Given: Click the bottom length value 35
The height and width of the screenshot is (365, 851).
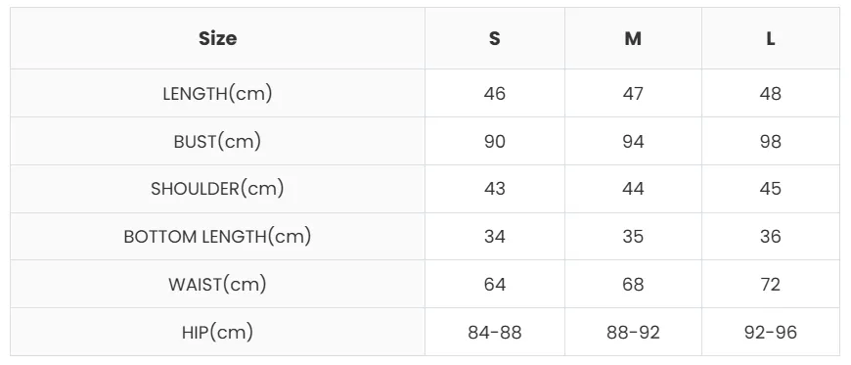Looking at the screenshot, I should tap(633, 236).
